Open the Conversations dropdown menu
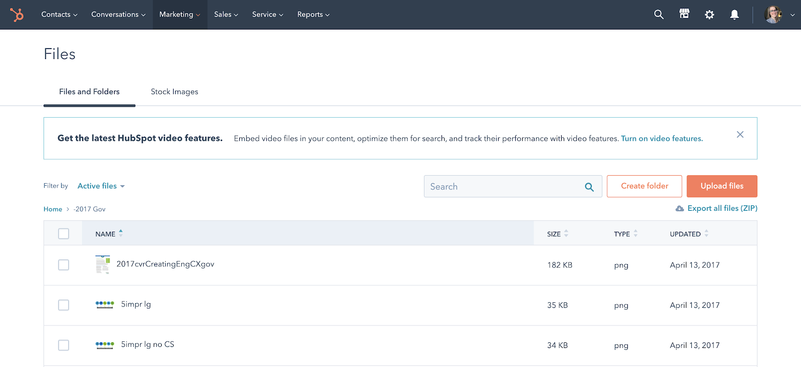This screenshot has height=367, width=801. point(118,15)
